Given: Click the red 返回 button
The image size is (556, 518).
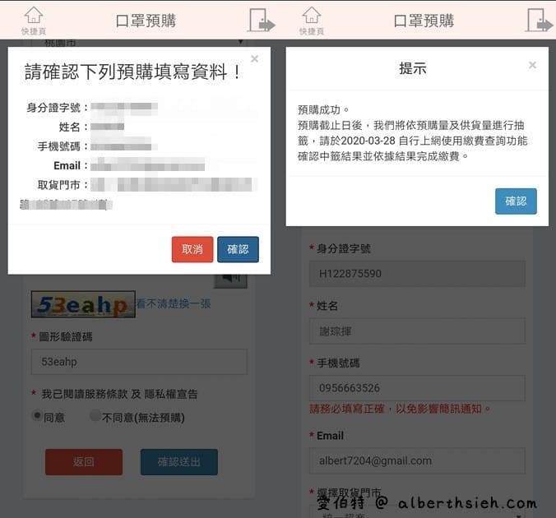Looking at the screenshot, I should [84, 462].
